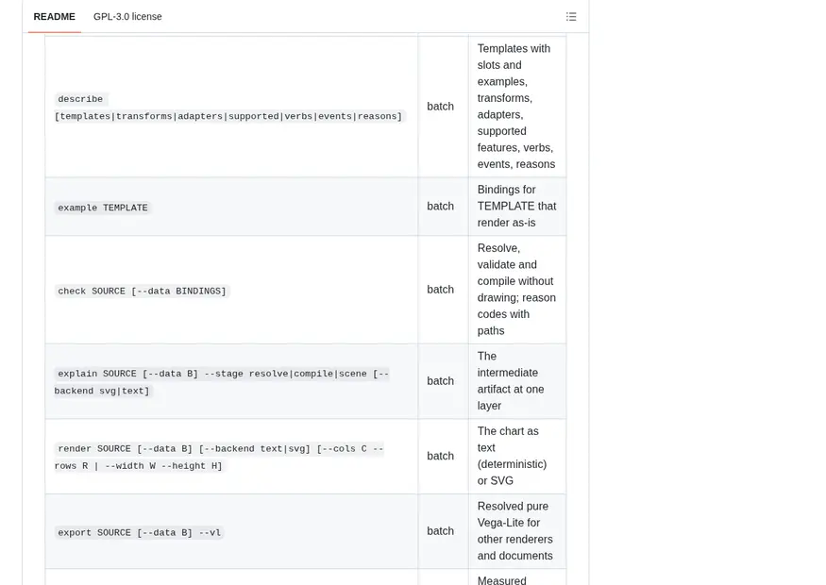Click 'Bindings for TEMPLATE that render as-is' text
Screen dimensions: 826x585
[x=516, y=206]
